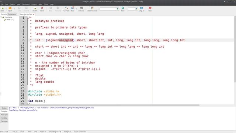Screen dimensions: 236x133
Task: Open the Messages tab in the bottom panel
Action: coord(4,115)
